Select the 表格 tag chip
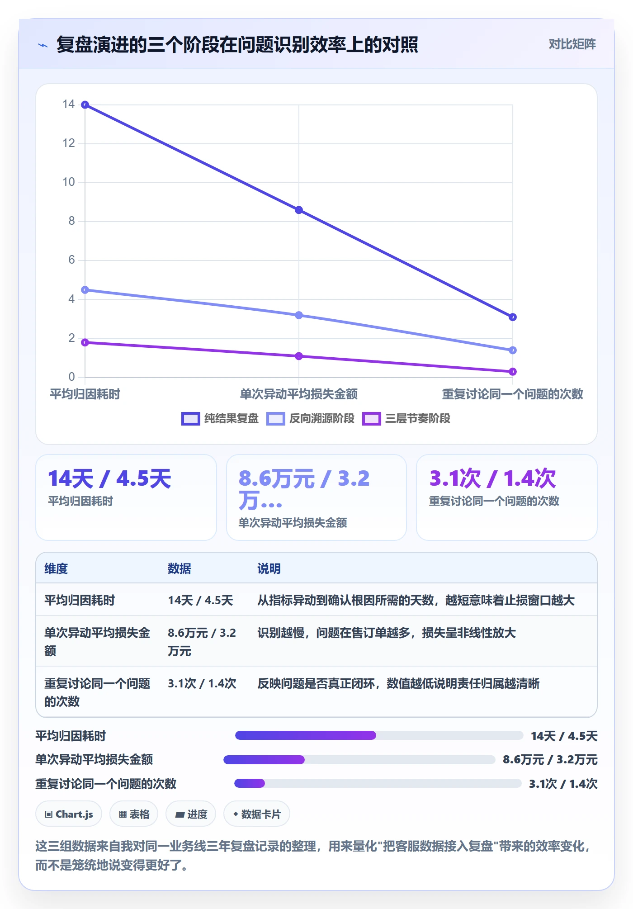Screen dimensions: 633x909 click(134, 814)
